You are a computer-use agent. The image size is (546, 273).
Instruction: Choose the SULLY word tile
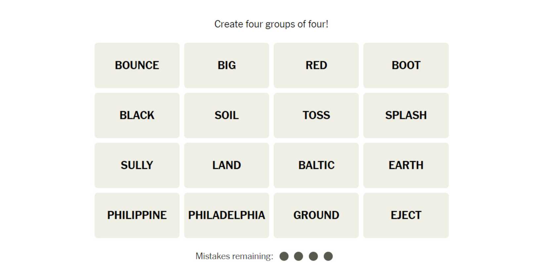pyautogui.click(x=137, y=165)
